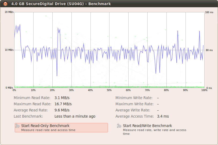Click the Average Read Rate value 9.6 MB/s
The image size is (218, 145).
point(62,110)
